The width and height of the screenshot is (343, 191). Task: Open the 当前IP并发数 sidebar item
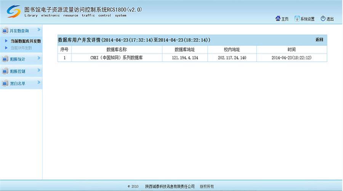click(x=21, y=48)
